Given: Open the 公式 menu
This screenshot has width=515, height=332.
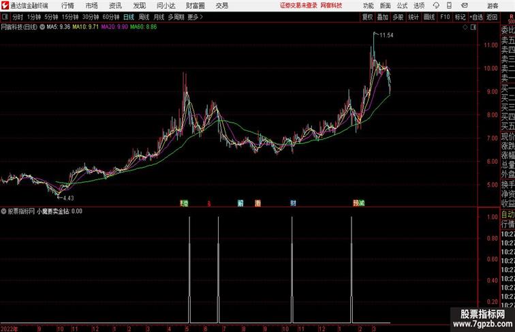Looking at the screenshot, I should (x=402, y=5).
